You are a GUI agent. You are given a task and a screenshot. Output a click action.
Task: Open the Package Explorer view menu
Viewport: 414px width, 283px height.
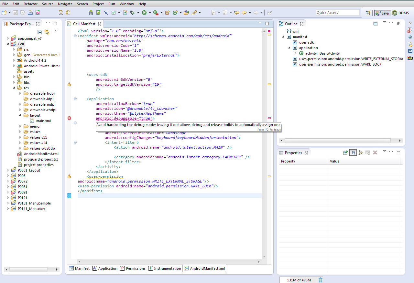[56, 31]
